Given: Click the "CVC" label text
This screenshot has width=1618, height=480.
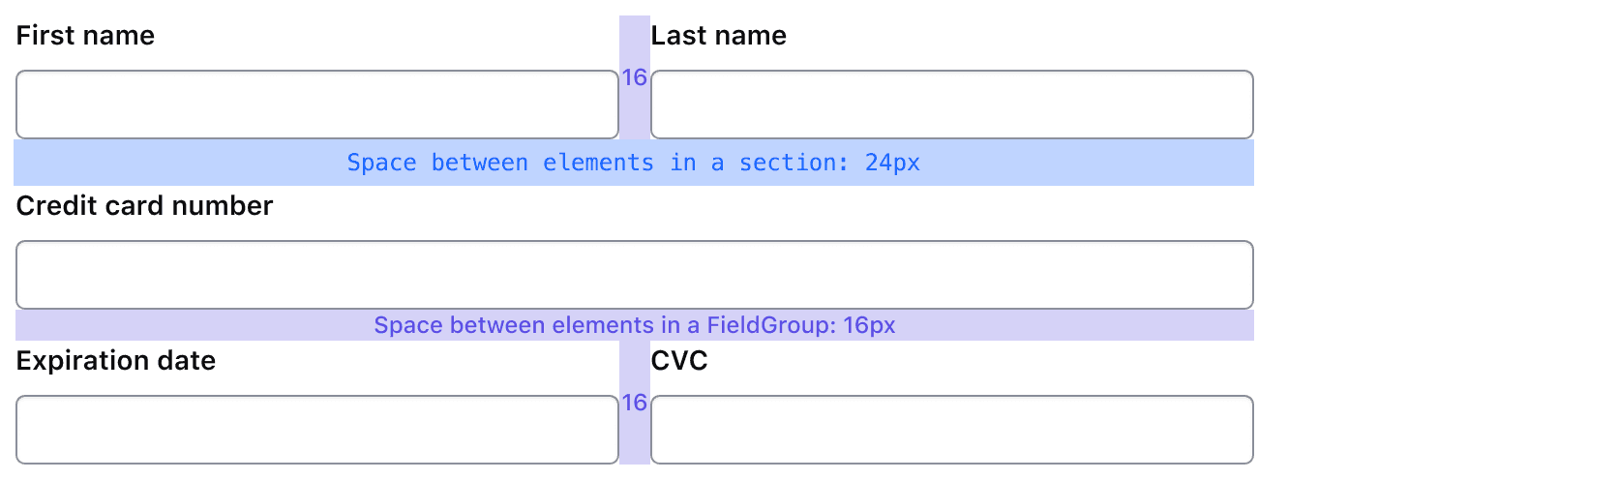Looking at the screenshot, I should pyautogui.click(x=678, y=361).
